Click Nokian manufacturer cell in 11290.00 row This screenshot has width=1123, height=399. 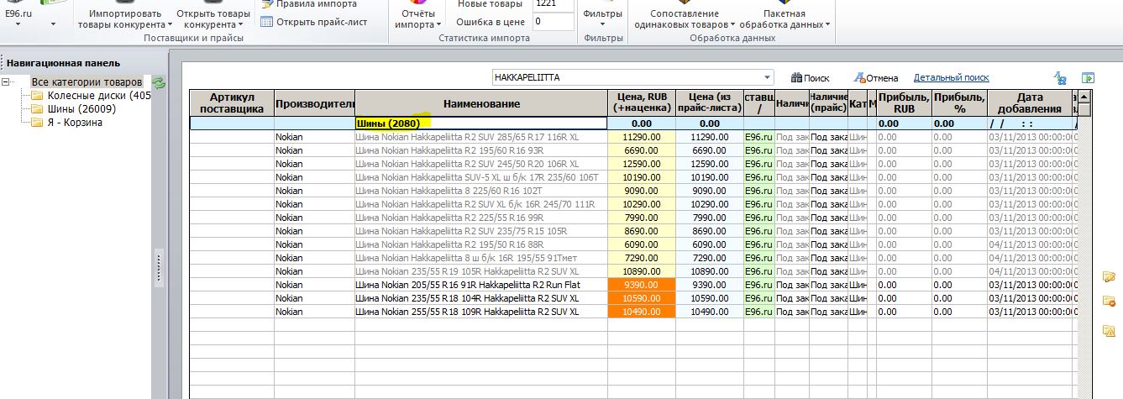point(314,137)
